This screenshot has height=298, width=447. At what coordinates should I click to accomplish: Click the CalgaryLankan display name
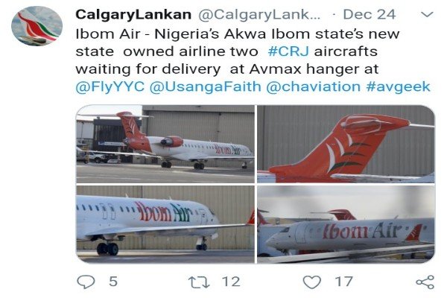point(133,15)
